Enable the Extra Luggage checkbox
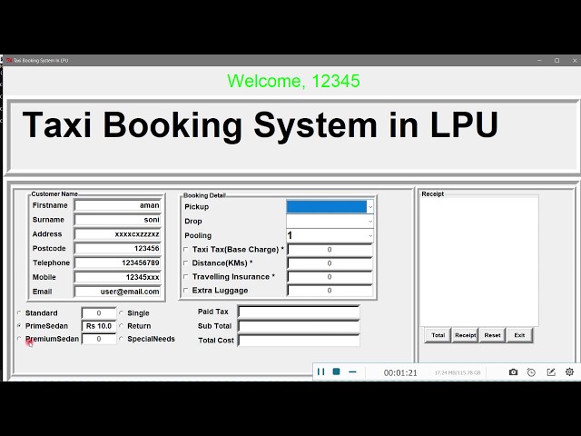The image size is (581, 436). click(186, 291)
